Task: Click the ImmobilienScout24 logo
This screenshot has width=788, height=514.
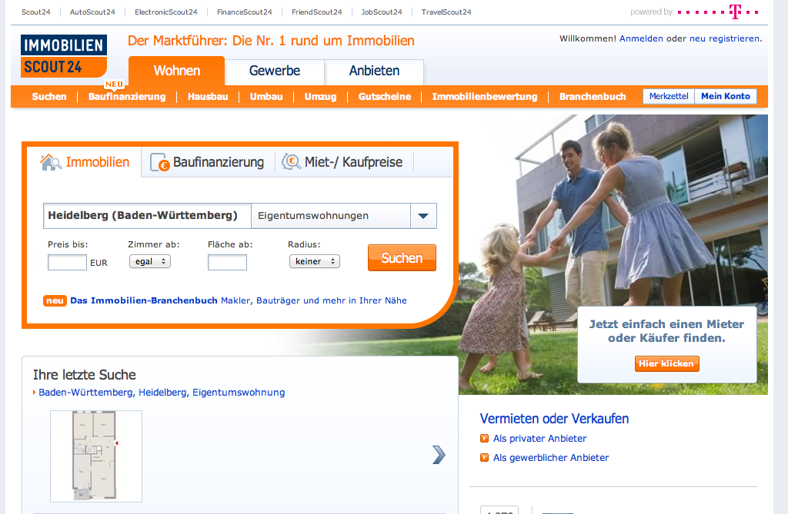Action: pyautogui.click(x=64, y=56)
